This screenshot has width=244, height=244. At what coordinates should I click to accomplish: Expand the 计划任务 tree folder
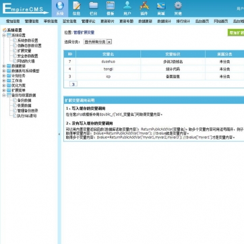click(4, 76)
